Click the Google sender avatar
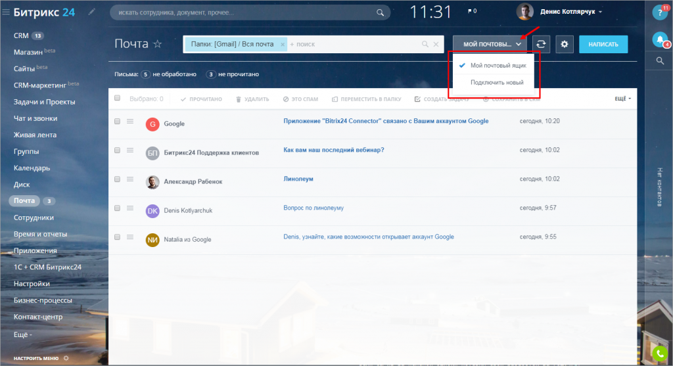 [x=152, y=124]
